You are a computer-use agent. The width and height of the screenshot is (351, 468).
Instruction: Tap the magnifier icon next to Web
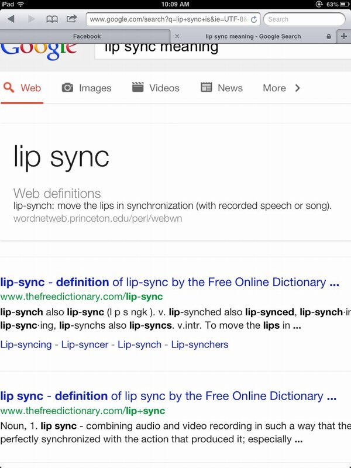point(9,87)
